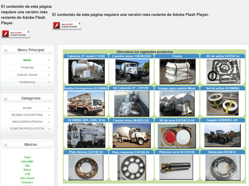Click the Menu Principal header
The image size is (249, 186).
pos(27,50)
